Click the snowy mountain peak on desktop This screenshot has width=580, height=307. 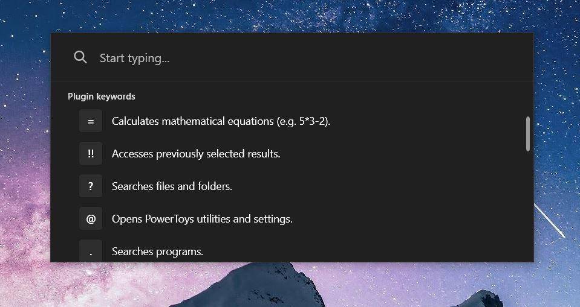tap(259, 284)
